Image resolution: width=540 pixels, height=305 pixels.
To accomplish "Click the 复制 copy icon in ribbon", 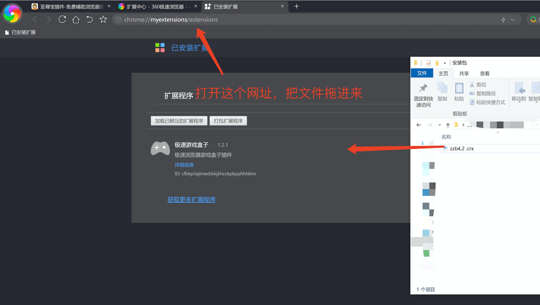I will [442, 88].
